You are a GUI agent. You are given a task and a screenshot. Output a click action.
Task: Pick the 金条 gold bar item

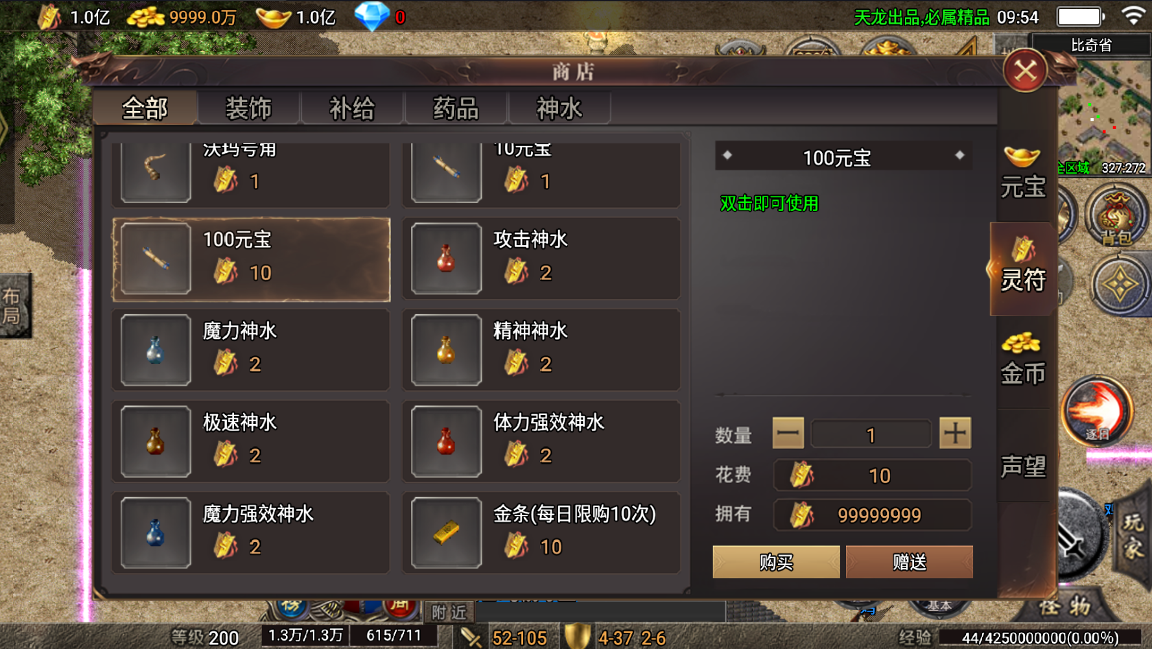(x=541, y=534)
